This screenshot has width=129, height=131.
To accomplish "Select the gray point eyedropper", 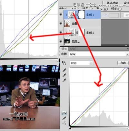I will [x=64, y=75].
